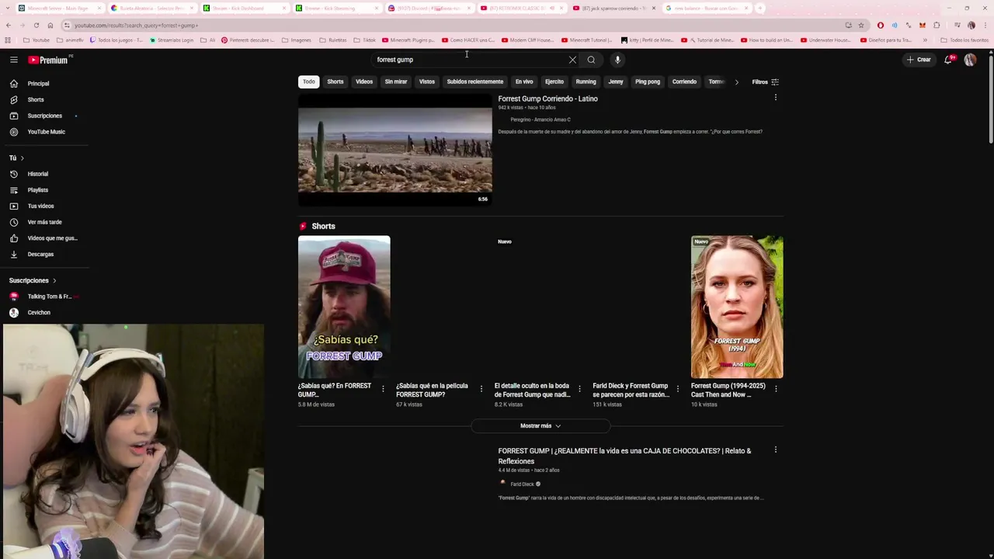Select the Vistos filter chip
Screen dimensions: 994x559
[427, 82]
